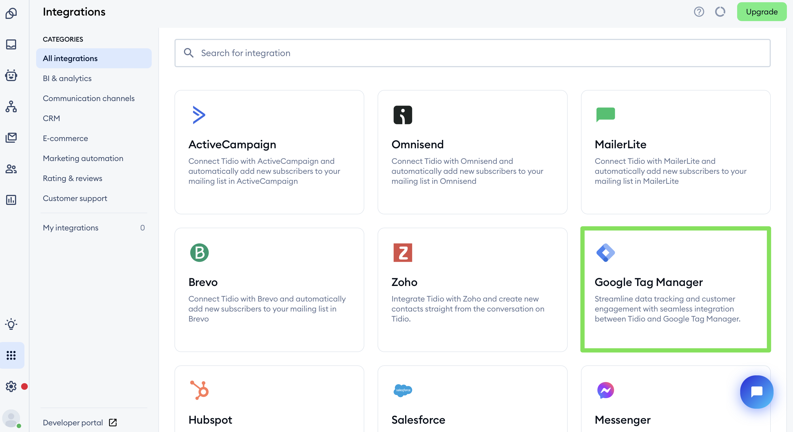Click the ActiveCampaign logo icon
The width and height of the screenshot is (793, 432).
click(x=199, y=115)
